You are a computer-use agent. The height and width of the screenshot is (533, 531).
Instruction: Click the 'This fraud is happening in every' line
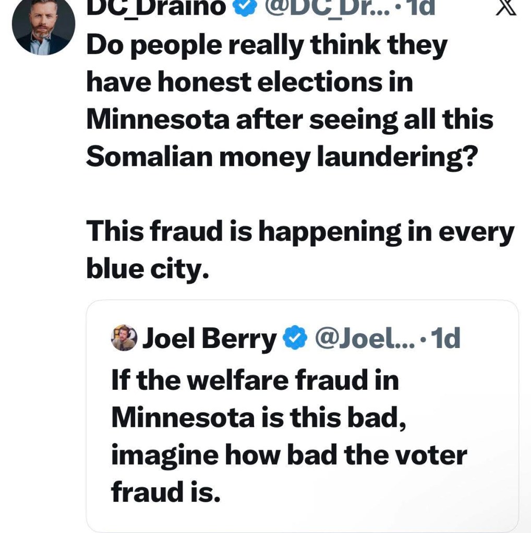[300, 231]
